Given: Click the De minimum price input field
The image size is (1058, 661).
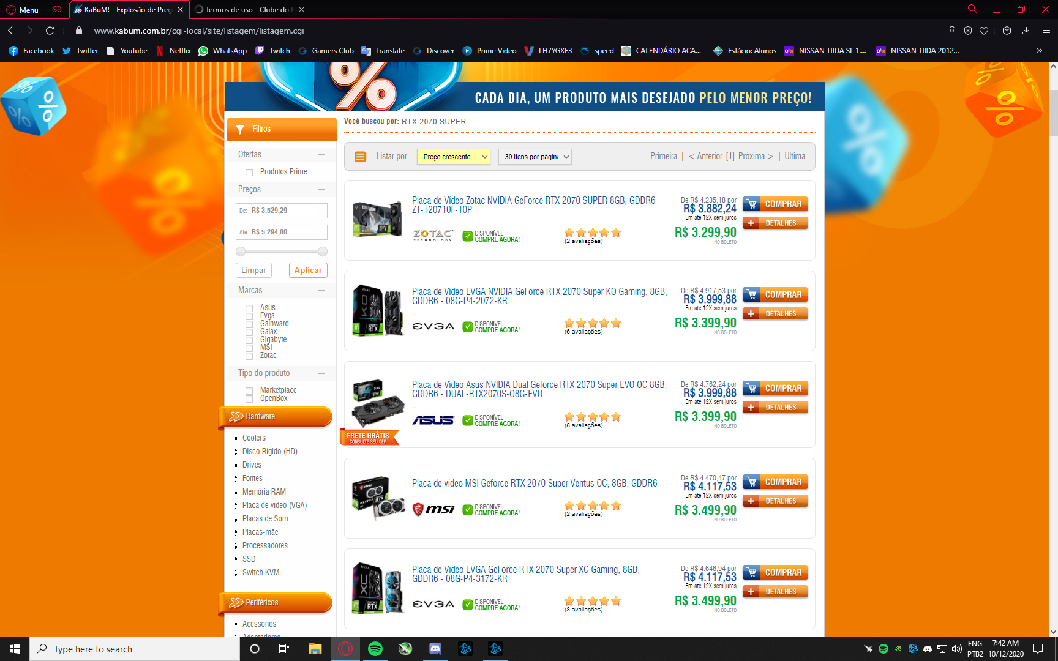Looking at the screenshot, I should (282, 211).
